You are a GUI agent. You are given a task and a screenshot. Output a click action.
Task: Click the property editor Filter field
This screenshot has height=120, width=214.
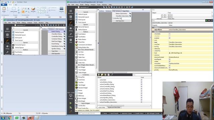179,21
